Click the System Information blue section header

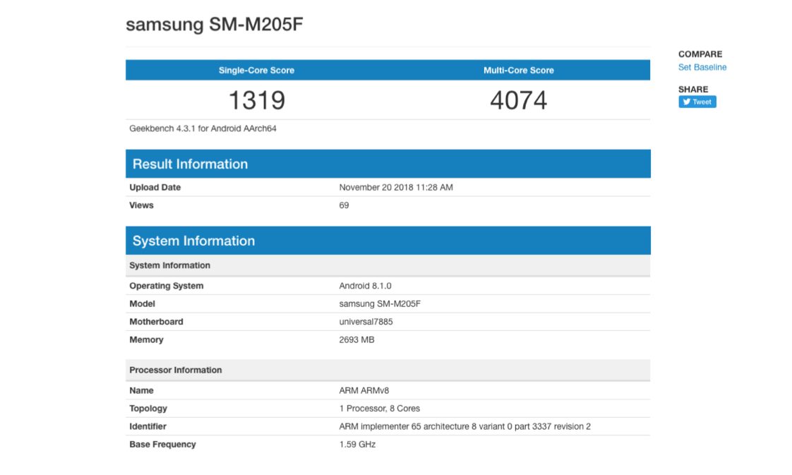tap(193, 241)
